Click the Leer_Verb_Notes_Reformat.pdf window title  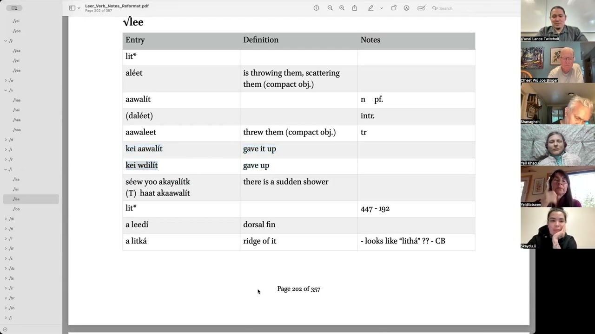pyautogui.click(x=117, y=6)
